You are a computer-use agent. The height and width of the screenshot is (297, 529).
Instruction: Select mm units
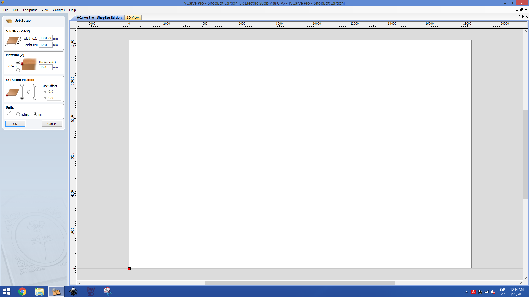click(35, 114)
